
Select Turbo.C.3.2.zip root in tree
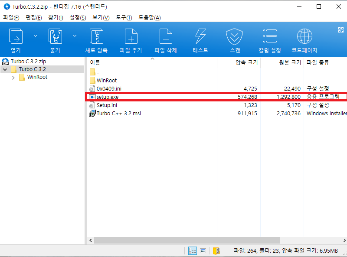pos(28,62)
